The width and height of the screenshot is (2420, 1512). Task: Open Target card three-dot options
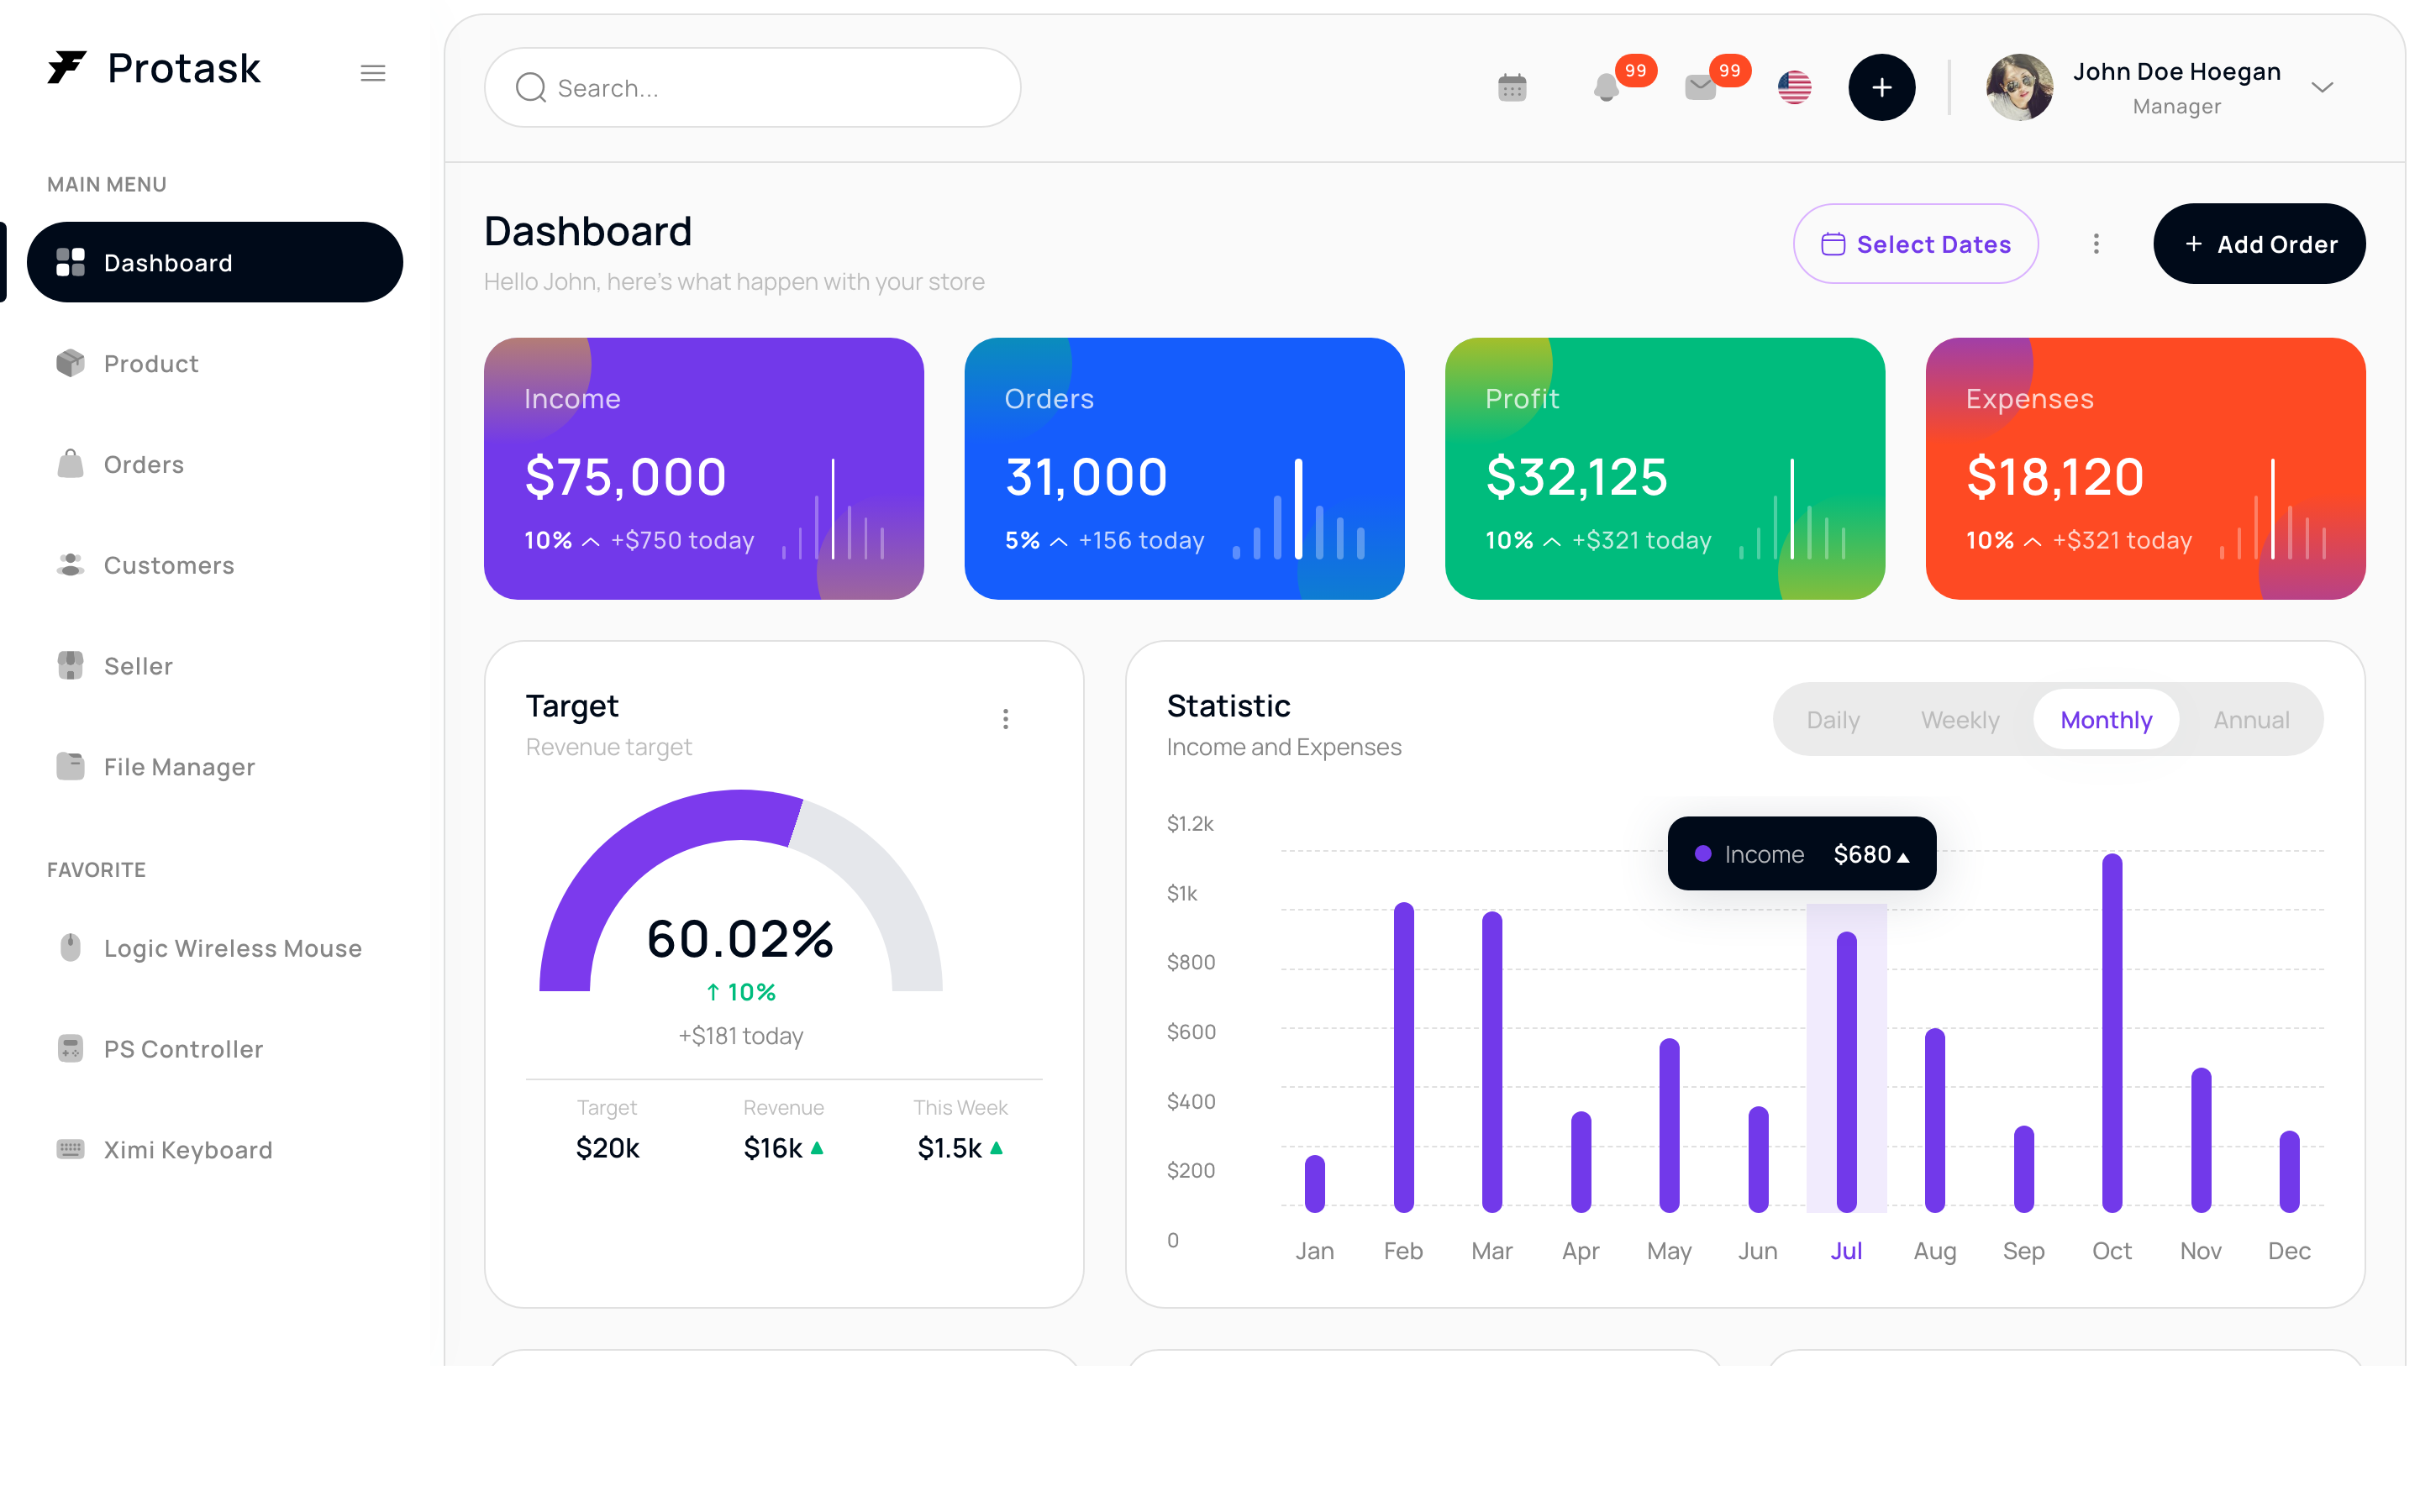point(1005,719)
